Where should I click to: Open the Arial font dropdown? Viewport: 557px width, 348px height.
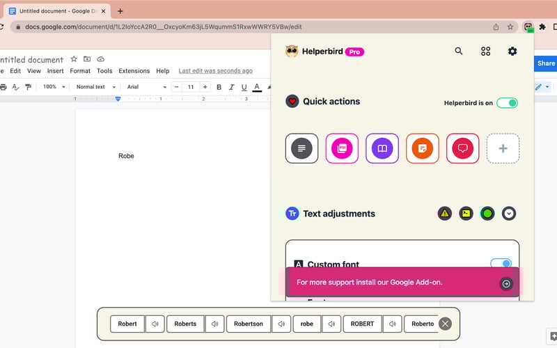(147, 87)
